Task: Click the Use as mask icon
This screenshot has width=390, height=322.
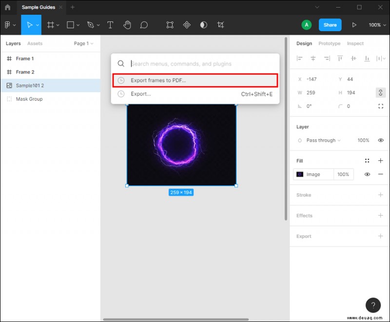Action: (x=203, y=25)
